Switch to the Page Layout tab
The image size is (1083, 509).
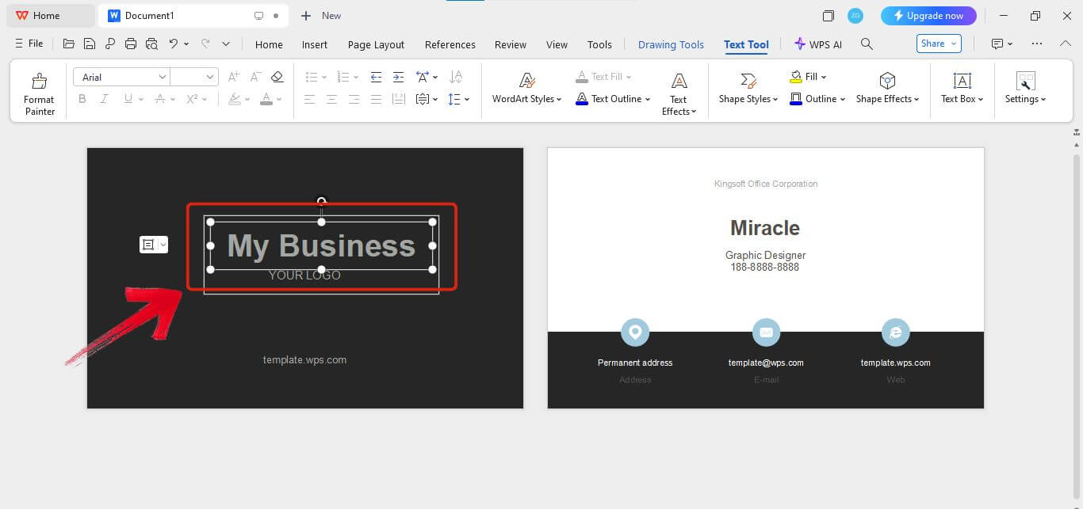(376, 44)
